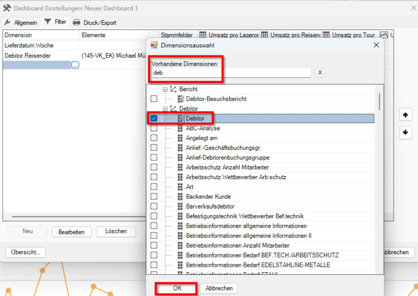Click the Vorhandene Dimensionen search field
Screen dimensions: 418x296
pos(231,73)
